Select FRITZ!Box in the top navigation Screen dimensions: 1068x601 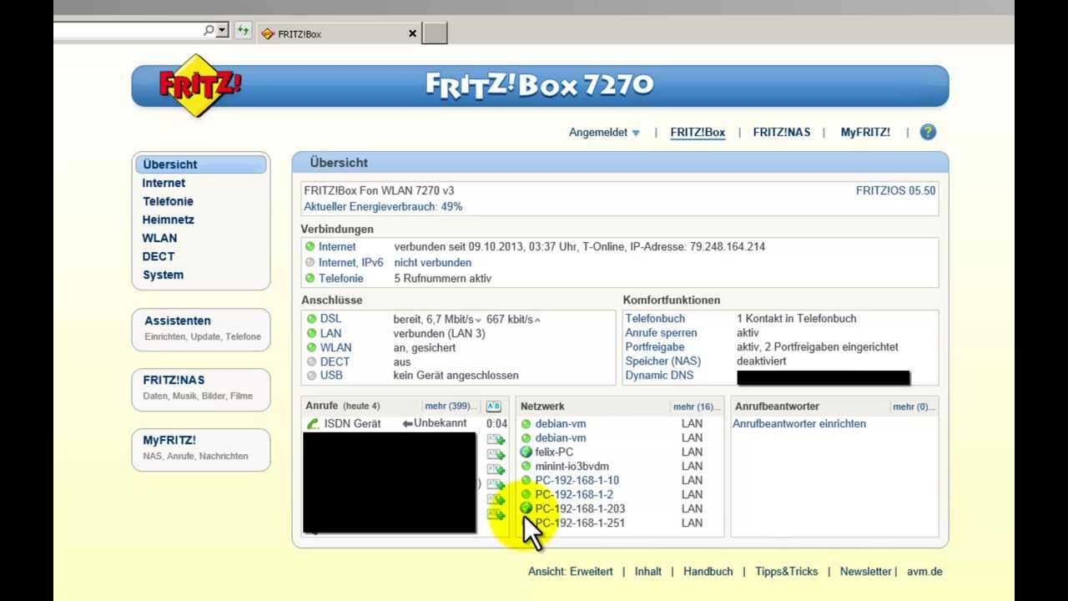(x=698, y=132)
